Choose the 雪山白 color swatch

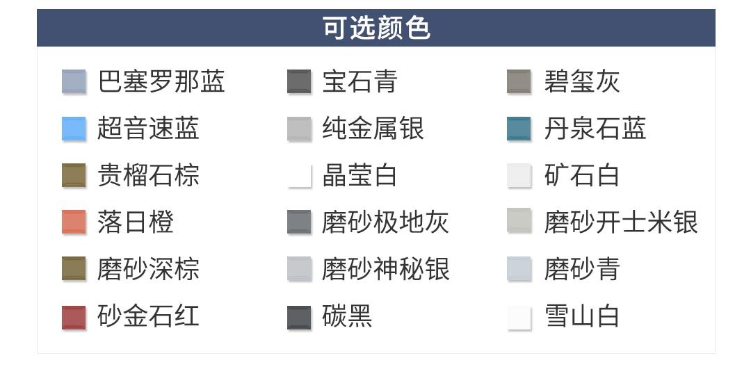click(519, 317)
